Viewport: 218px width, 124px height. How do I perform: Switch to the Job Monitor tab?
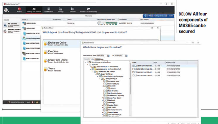(49, 10)
